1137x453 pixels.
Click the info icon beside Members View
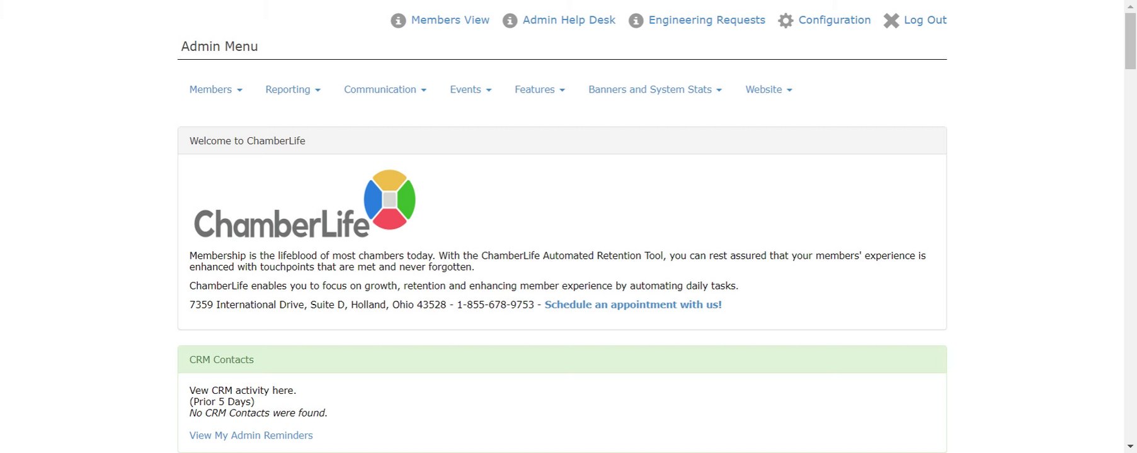click(398, 21)
